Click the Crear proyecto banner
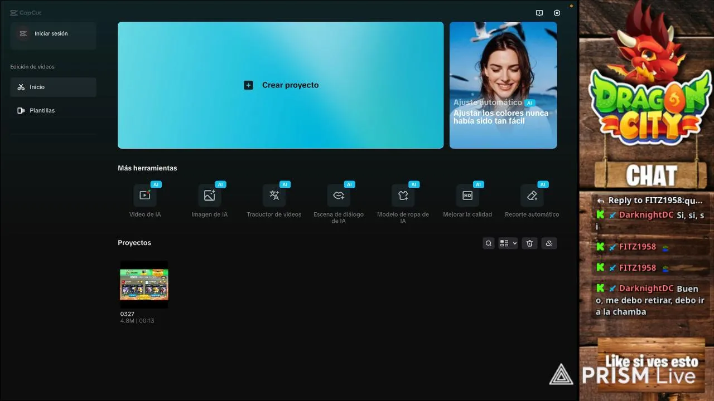Image resolution: width=714 pixels, height=401 pixels. pyautogui.click(x=281, y=85)
